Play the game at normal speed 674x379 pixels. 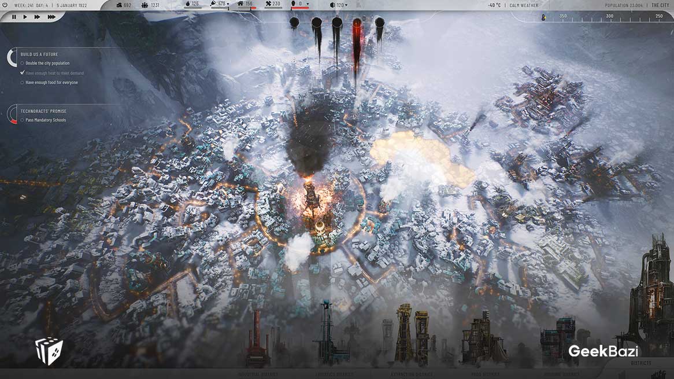pos(25,17)
